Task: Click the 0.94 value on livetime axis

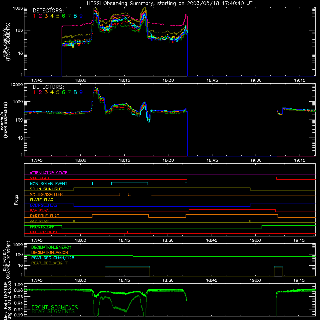Action: [18, 303]
